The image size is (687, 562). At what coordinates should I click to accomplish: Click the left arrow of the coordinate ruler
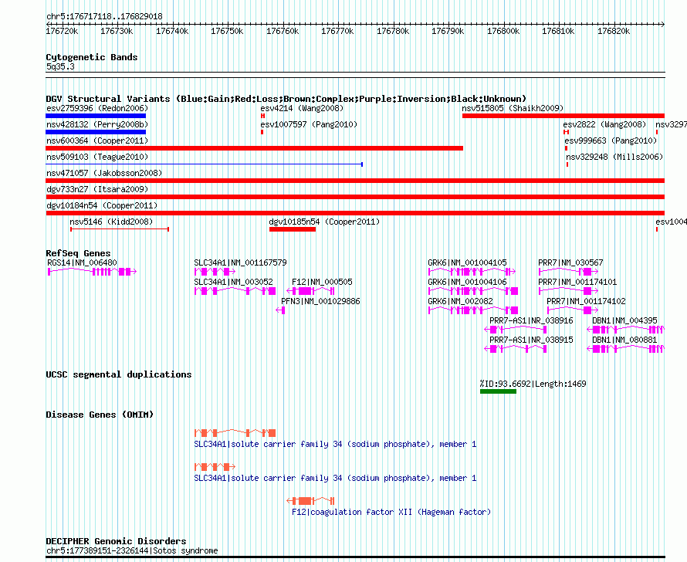48,24
